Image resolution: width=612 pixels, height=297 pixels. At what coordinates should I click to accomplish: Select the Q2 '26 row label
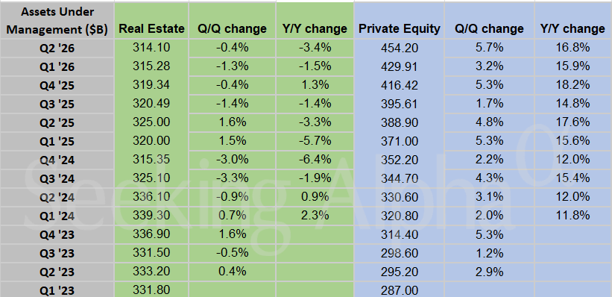[x=57, y=48]
